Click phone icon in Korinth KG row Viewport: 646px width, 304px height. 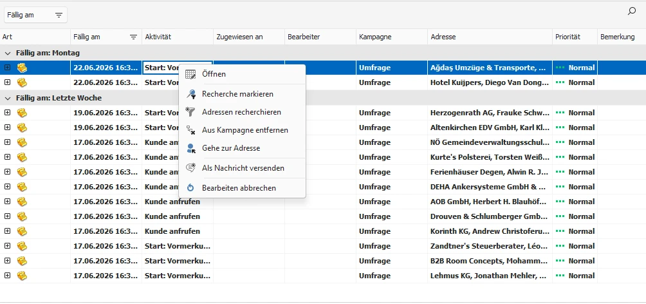click(22, 231)
